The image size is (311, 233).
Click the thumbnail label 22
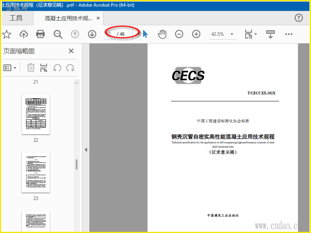tap(36, 140)
